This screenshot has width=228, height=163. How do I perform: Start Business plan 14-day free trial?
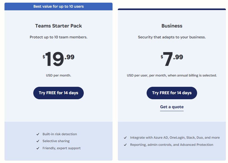click(x=172, y=93)
